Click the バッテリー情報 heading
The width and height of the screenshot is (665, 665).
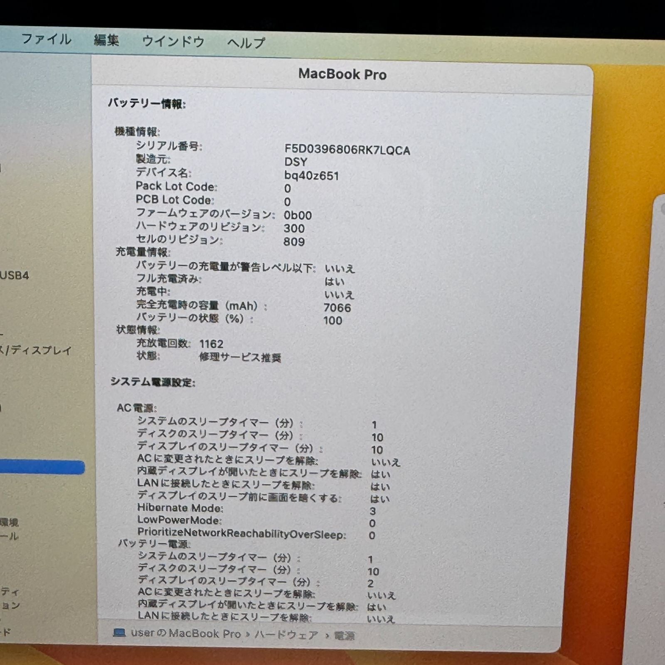[147, 103]
